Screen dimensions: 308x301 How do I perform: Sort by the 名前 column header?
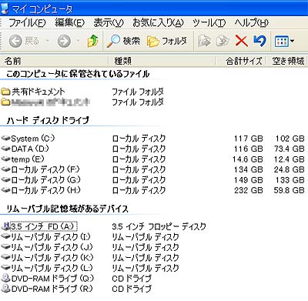54,61
